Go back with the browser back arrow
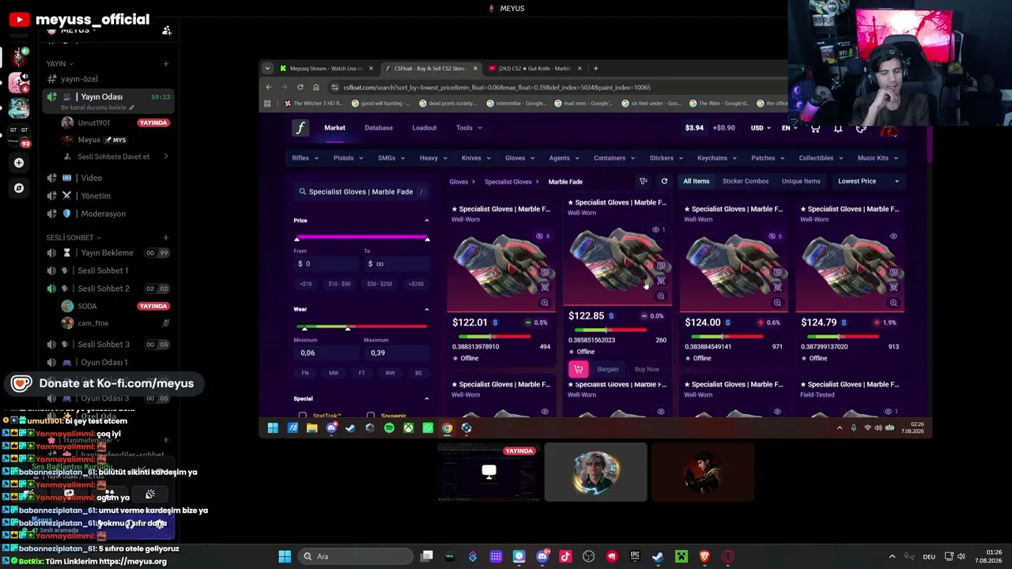 coord(269,87)
